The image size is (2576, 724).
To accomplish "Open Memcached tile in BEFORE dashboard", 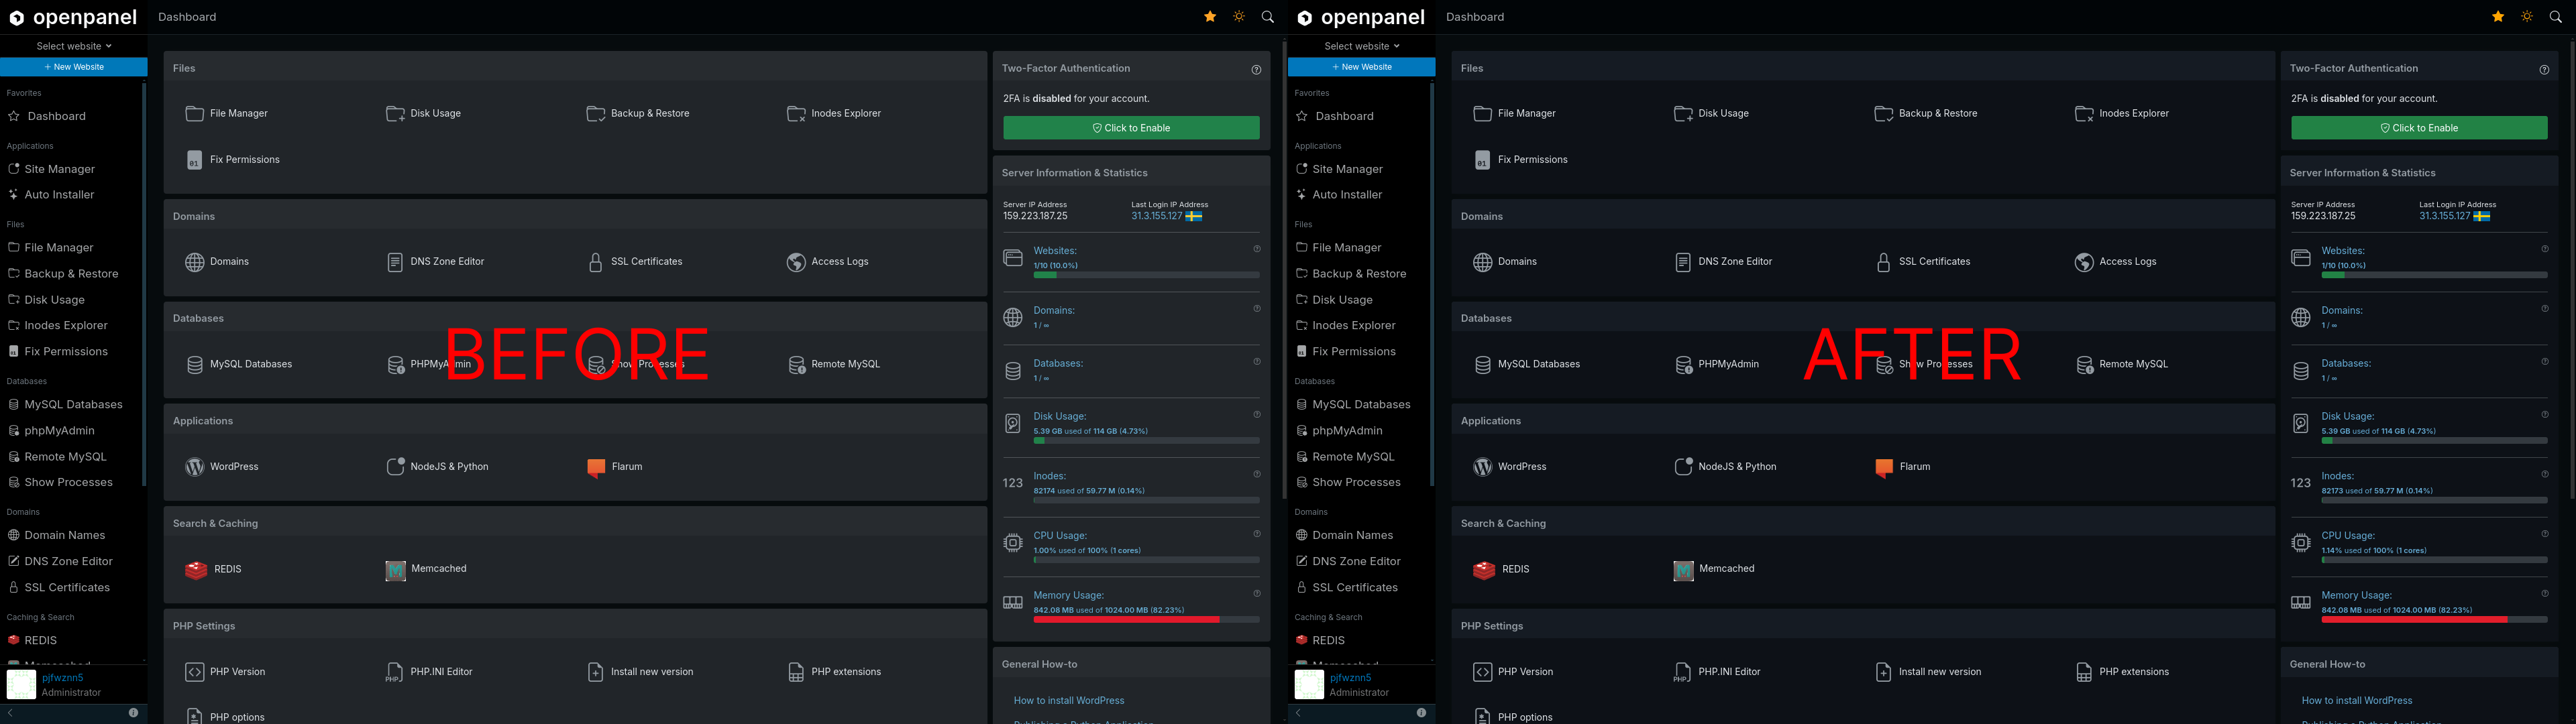I will click(x=425, y=569).
